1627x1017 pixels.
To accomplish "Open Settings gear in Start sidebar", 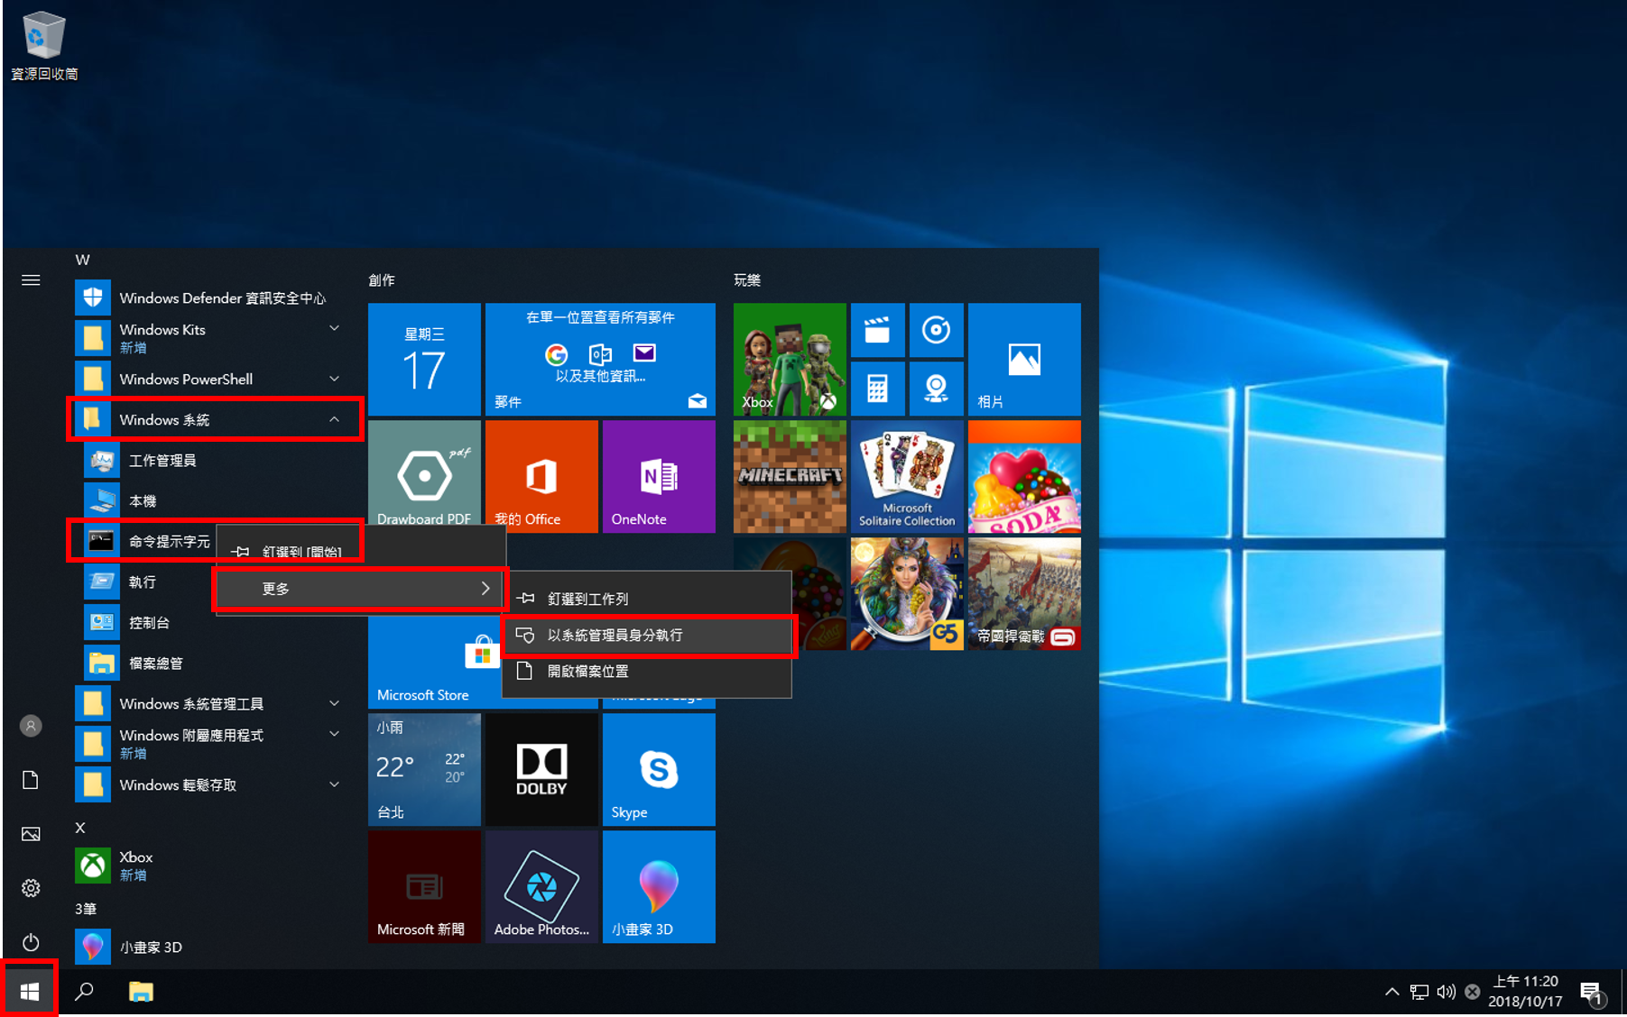I will (31, 888).
